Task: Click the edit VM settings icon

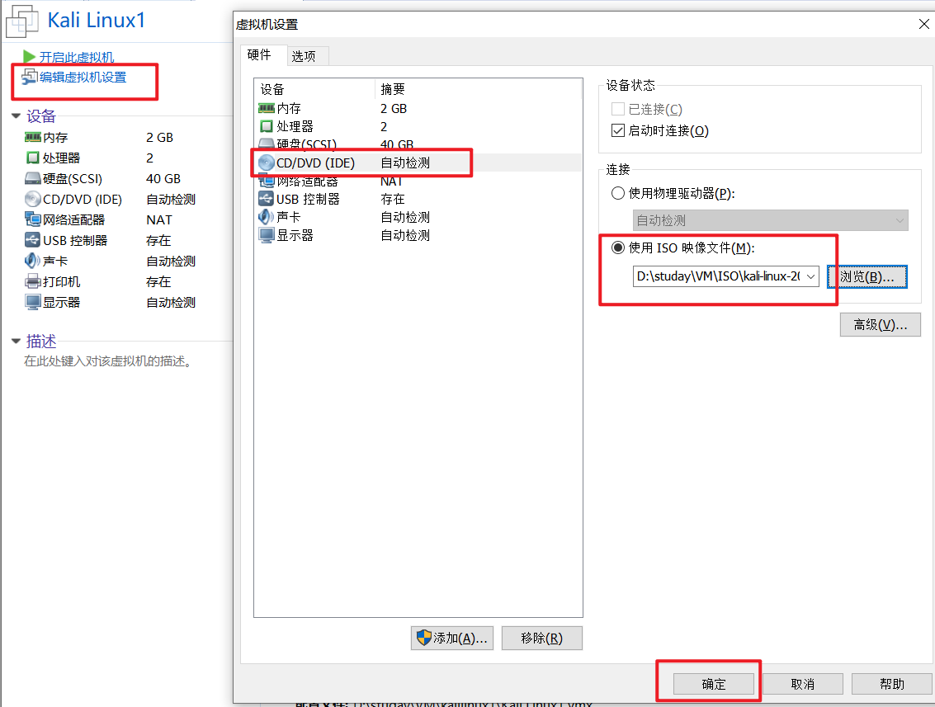Action: (30, 77)
